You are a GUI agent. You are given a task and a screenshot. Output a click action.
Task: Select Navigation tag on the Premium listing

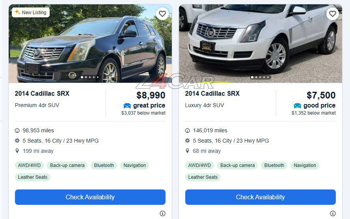point(134,165)
